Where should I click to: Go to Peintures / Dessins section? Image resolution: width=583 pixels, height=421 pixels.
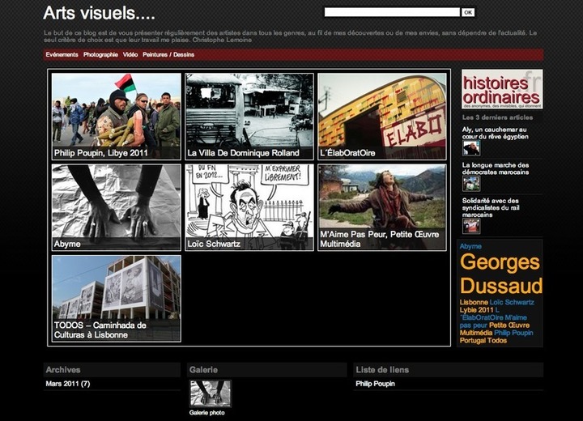(x=168, y=55)
